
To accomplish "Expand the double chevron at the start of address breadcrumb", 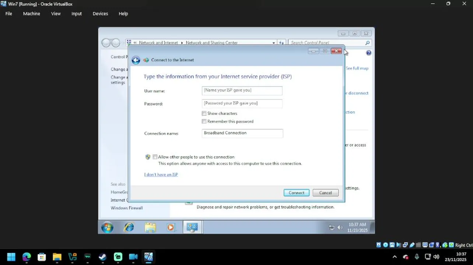I will click(135, 43).
